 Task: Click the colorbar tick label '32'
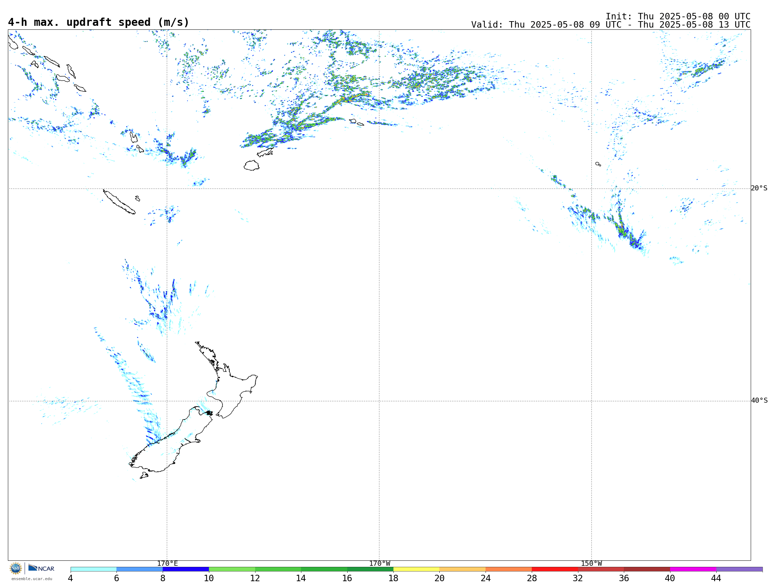(578, 578)
